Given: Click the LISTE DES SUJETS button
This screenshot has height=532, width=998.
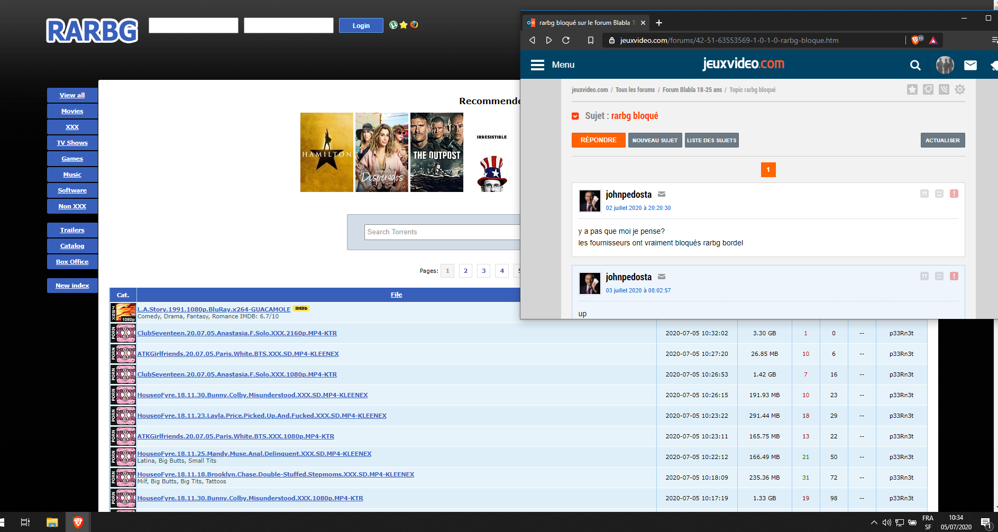Looking at the screenshot, I should pyautogui.click(x=712, y=140).
